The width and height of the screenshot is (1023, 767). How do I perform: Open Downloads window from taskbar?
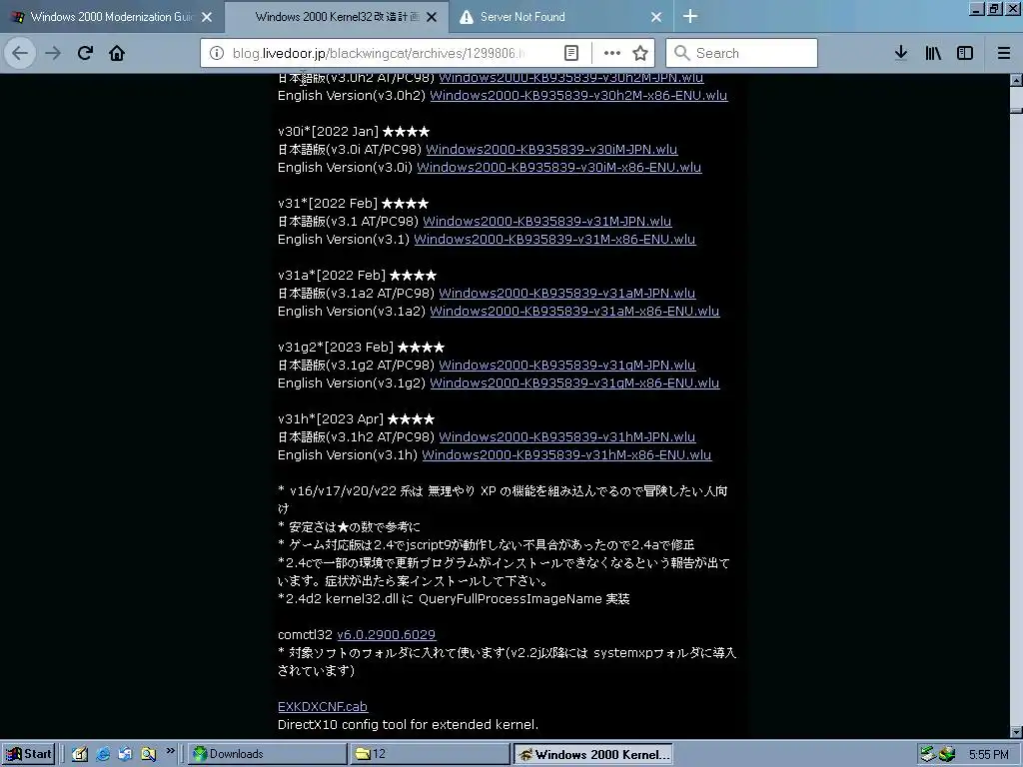pos(268,754)
